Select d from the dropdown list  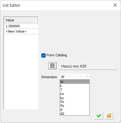75,109
